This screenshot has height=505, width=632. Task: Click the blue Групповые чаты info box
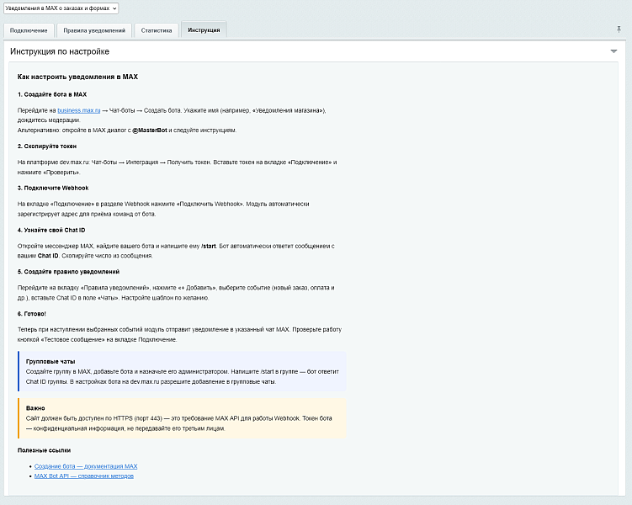coord(182,371)
